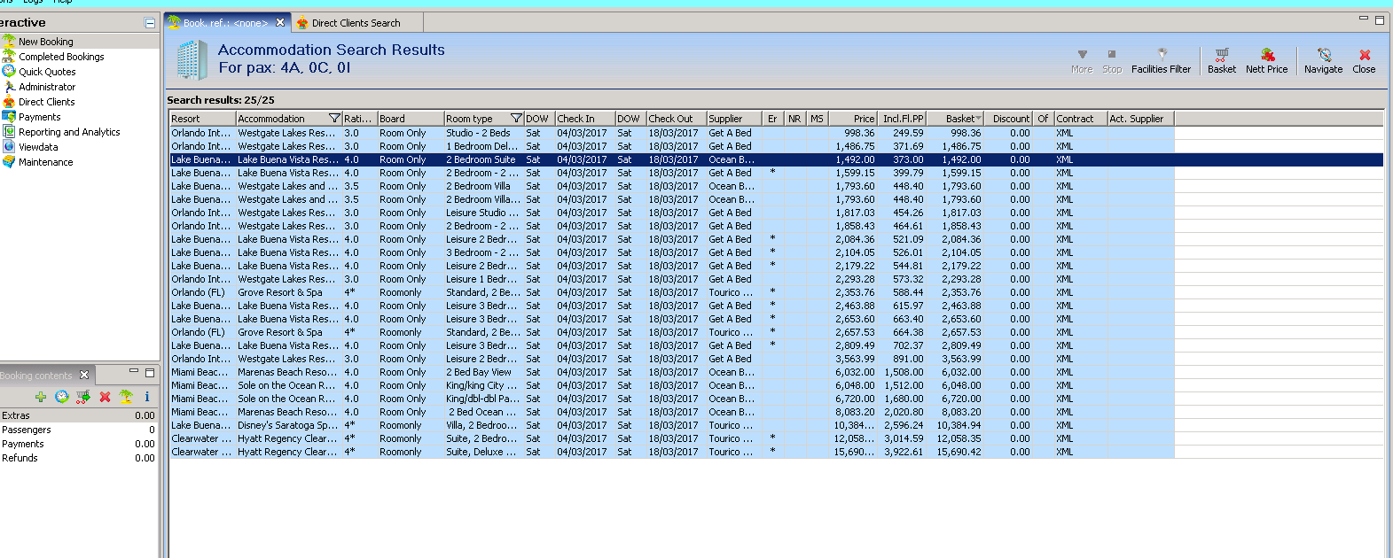The image size is (1393, 558).
Task: Click the cart with green arrow icon
Action: click(x=83, y=397)
